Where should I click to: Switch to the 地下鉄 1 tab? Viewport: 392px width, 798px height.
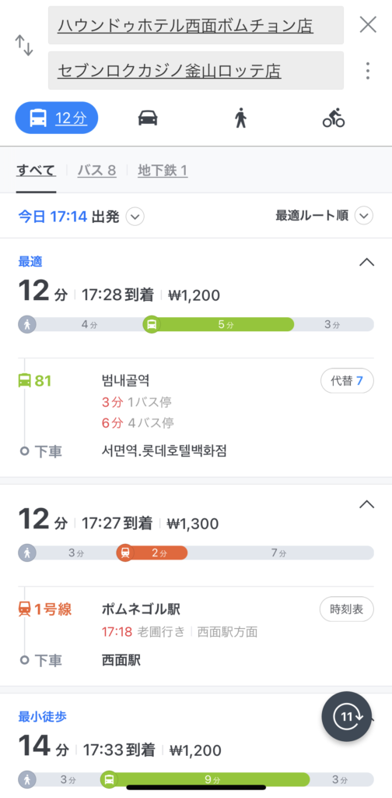click(163, 171)
